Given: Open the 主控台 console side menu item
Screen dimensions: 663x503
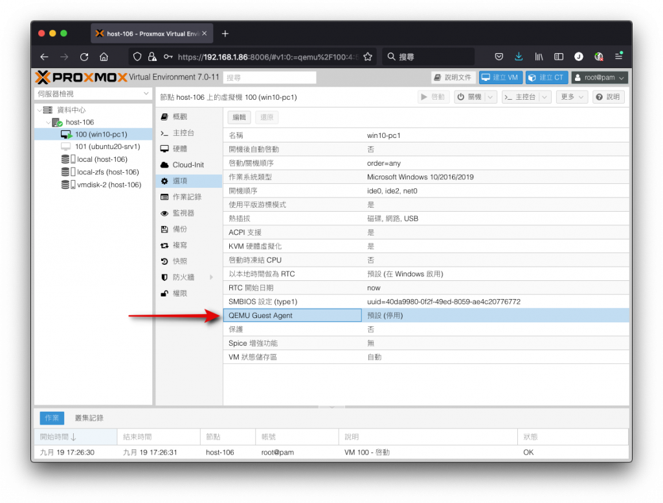Looking at the screenshot, I should [189, 133].
